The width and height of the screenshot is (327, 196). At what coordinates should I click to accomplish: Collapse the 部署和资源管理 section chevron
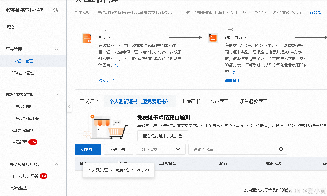click(x=56, y=95)
